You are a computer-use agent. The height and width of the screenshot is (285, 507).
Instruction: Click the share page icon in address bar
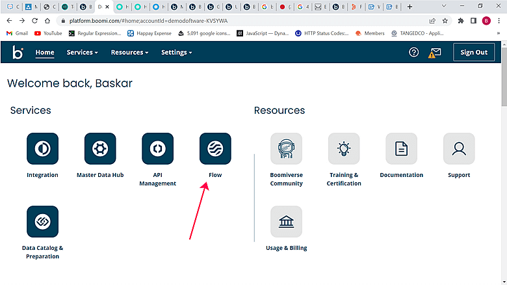432,21
